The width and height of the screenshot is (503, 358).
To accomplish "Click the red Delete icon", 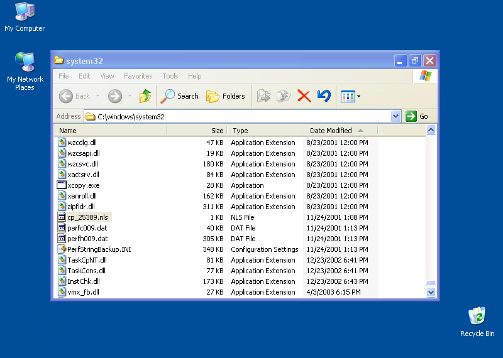I will tap(304, 96).
